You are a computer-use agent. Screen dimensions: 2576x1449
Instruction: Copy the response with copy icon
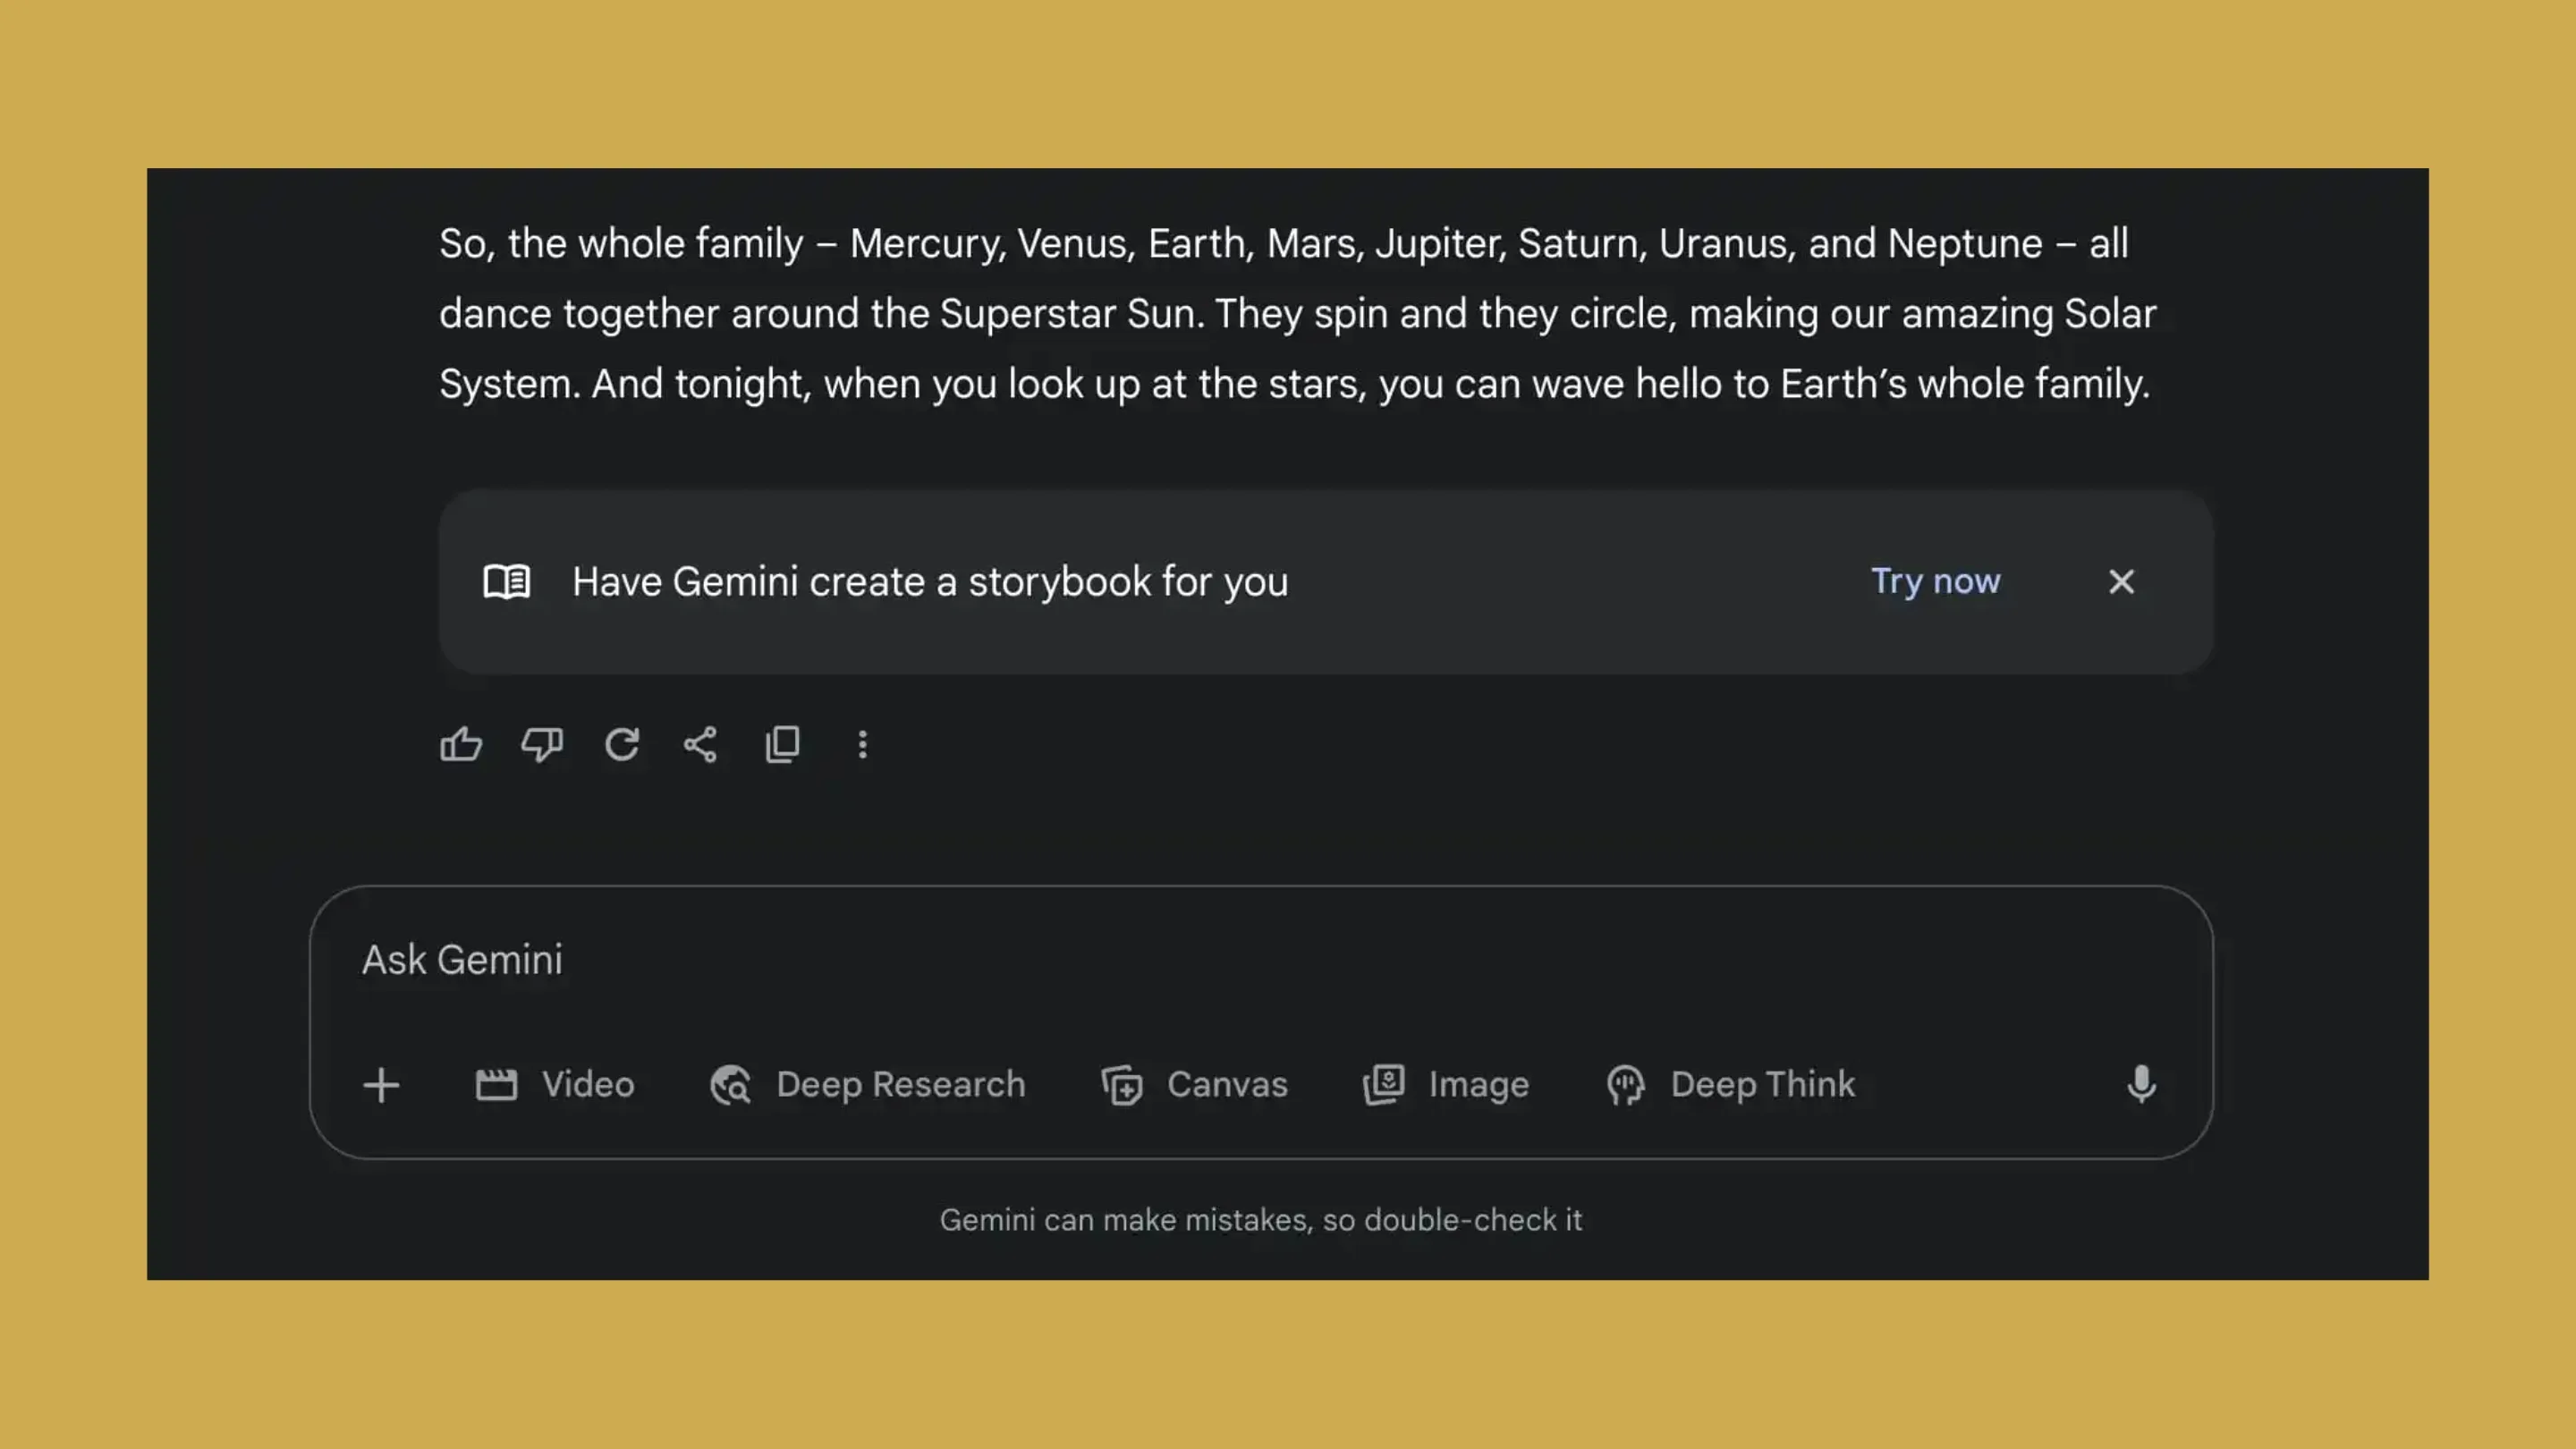(x=782, y=744)
